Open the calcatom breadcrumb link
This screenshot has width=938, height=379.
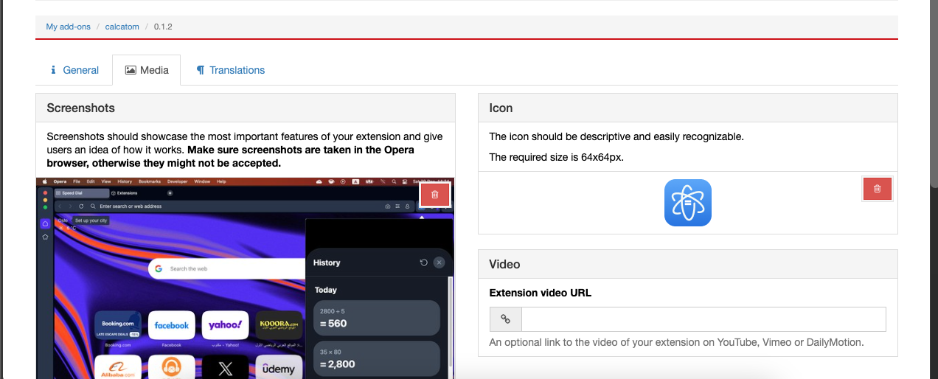point(122,27)
